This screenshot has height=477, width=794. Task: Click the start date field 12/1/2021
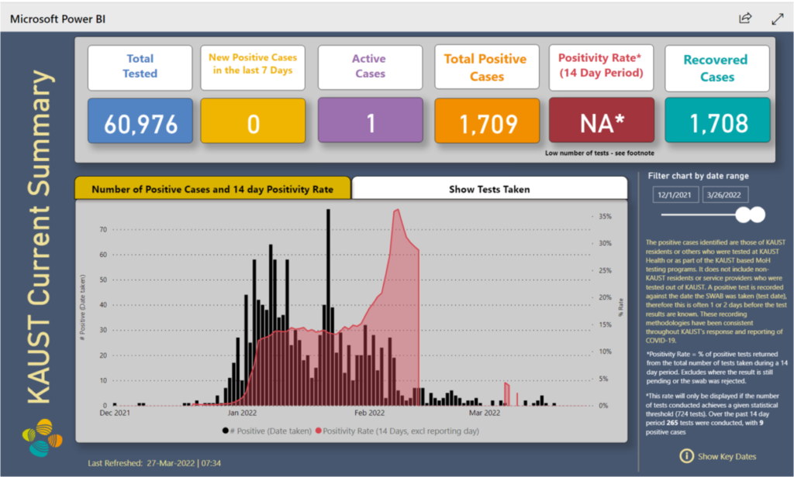pyautogui.click(x=675, y=195)
